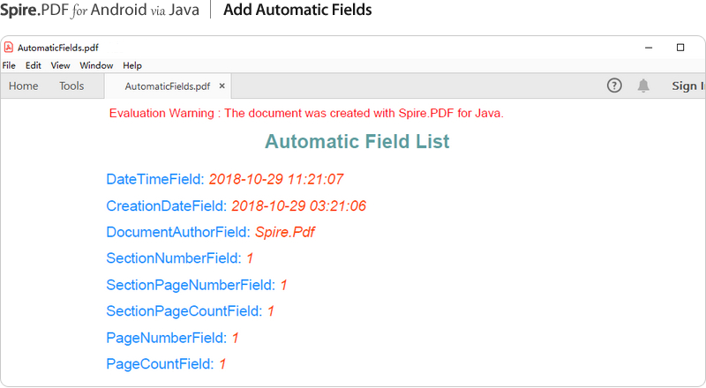Click the Spire.Pdf author value

[285, 233]
